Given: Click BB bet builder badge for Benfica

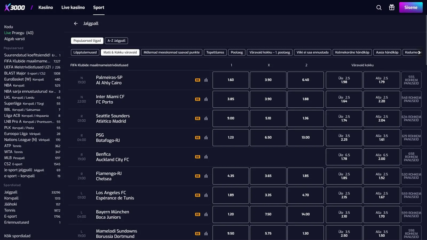Looking at the screenshot, I should (197, 157).
